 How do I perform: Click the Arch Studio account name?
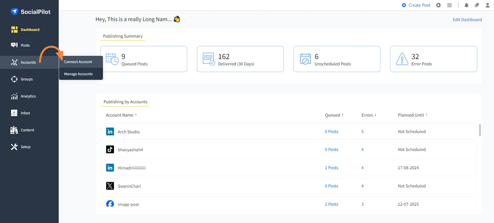(129, 132)
